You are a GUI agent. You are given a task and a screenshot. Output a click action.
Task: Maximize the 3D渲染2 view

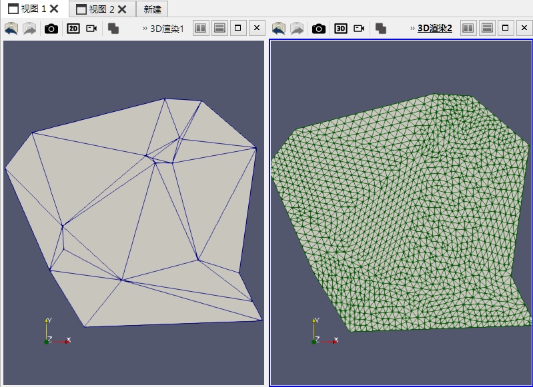click(x=506, y=28)
